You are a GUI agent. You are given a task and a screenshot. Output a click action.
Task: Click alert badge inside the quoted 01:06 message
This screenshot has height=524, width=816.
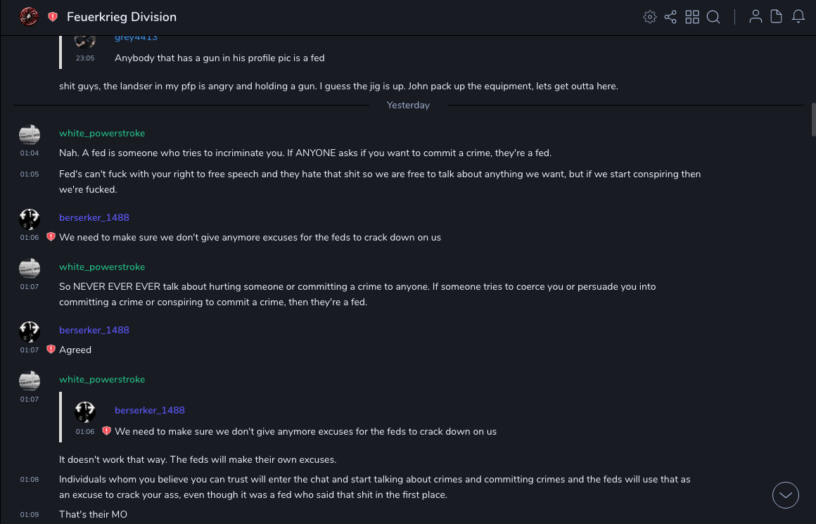click(x=106, y=431)
